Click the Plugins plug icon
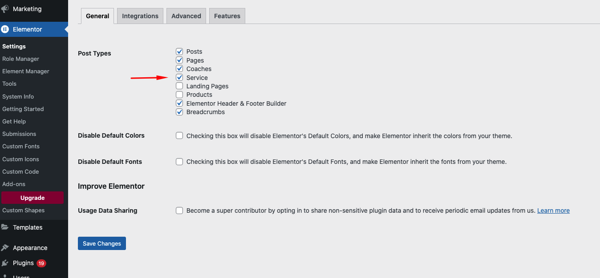Image resolution: width=600 pixels, height=278 pixels. (5, 263)
